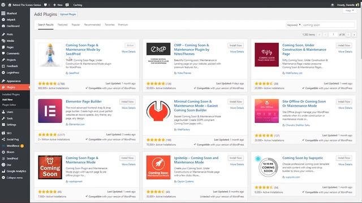The image size is (362, 203).
Task: Install Minimal Coming Soon plugin
Action: pyautogui.click(x=235, y=101)
